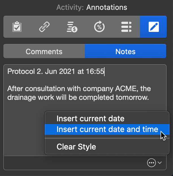Viewport: 173px width, 176px height.
Task: Select Clear Style from the menu
Action: tap(76, 147)
